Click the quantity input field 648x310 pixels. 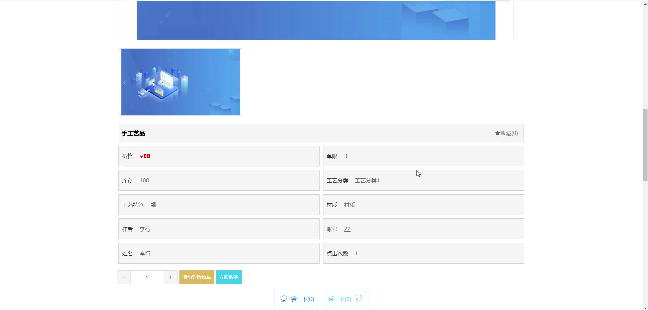coord(147,277)
